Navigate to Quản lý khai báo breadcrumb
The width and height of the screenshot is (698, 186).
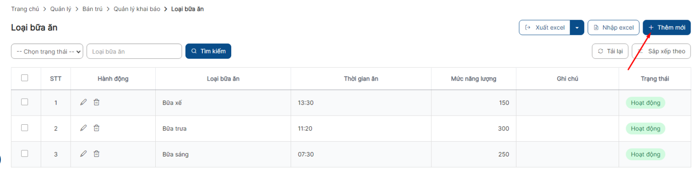tap(137, 9)
